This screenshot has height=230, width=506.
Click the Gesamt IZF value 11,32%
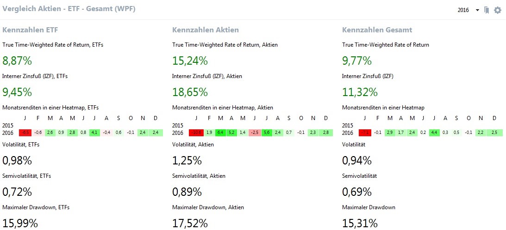tap(360, 92)
